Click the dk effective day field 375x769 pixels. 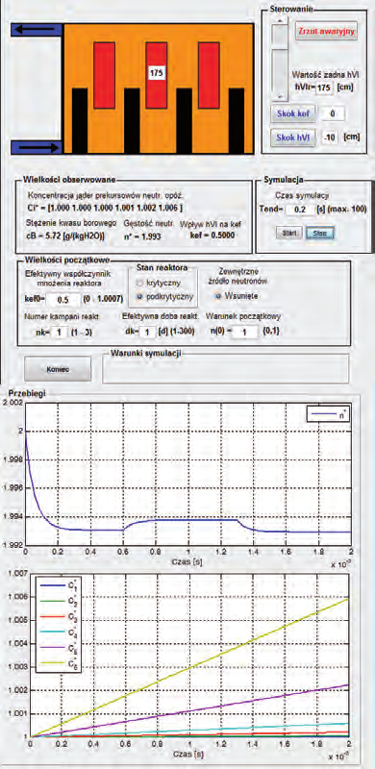click(x=148, y=332)
